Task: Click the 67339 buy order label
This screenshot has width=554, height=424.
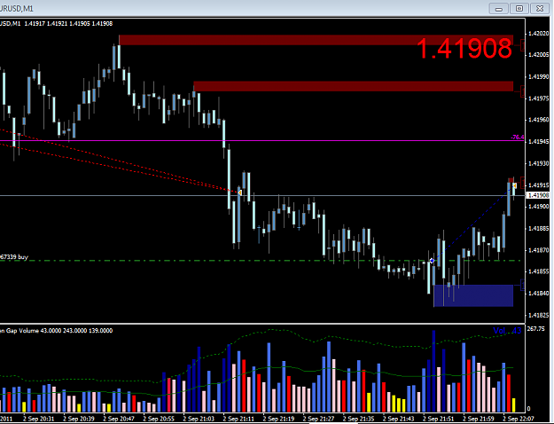Action: [14, 256]
